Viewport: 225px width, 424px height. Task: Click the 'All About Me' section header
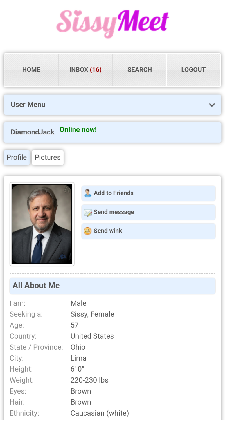click(x=112, y=286)
